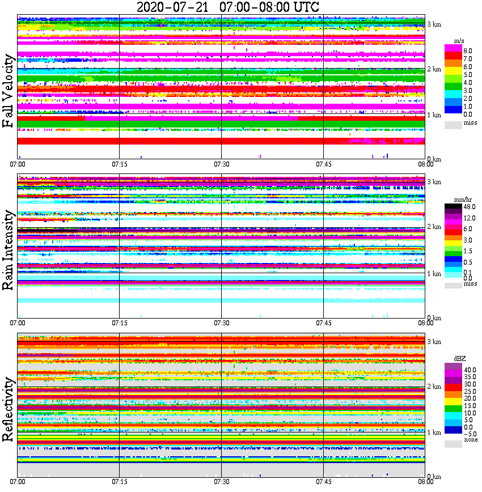This screenshot has width=482, height=492.
Task: Select the "8.0" value in the m/s legend
Action: 468,51
